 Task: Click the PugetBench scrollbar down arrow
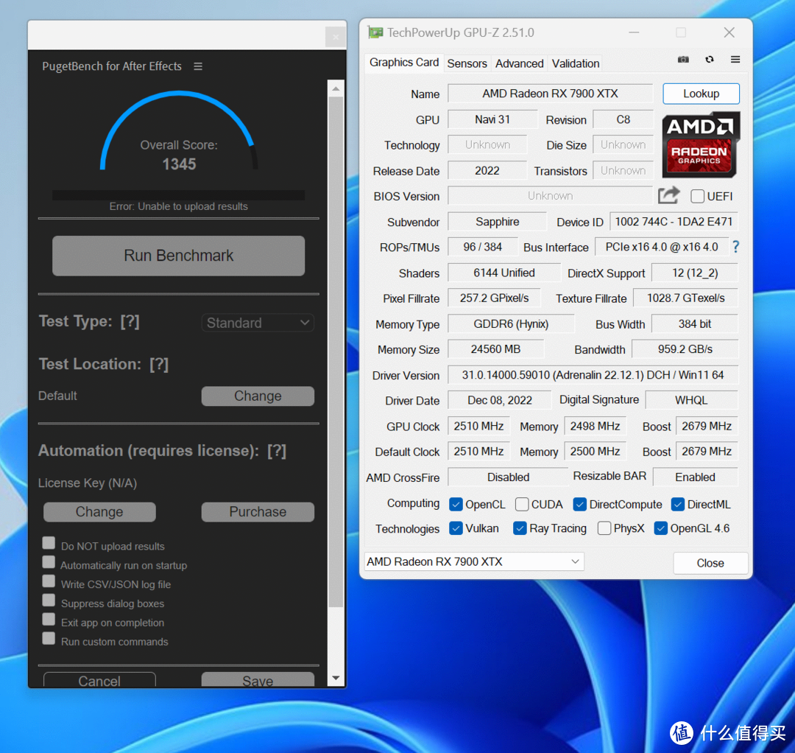coord(336,678)
